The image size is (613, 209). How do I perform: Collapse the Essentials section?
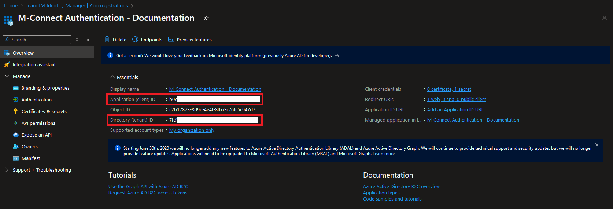click(112, 77)
